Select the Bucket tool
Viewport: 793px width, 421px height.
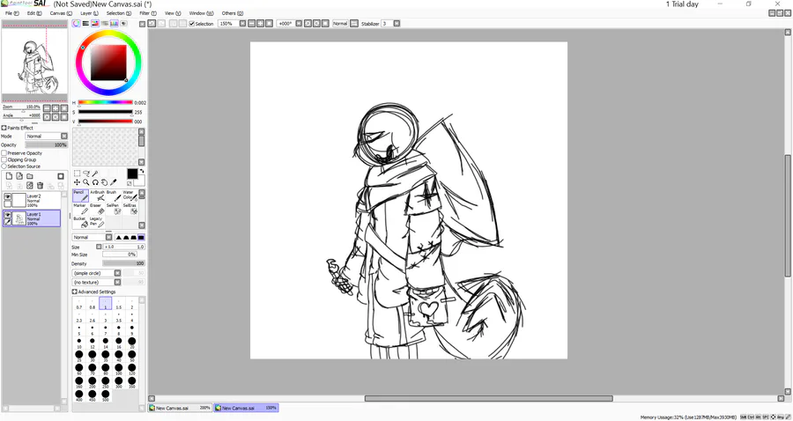(80, 222)
